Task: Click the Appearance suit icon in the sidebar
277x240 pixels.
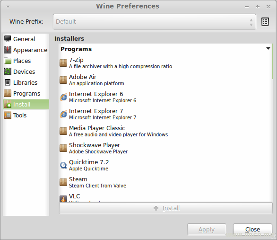Action: pyautogui.click(x=8, y=50)
